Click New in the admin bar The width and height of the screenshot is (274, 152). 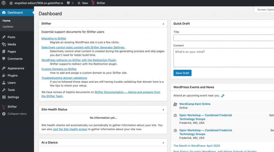click(x=85, y=3)
